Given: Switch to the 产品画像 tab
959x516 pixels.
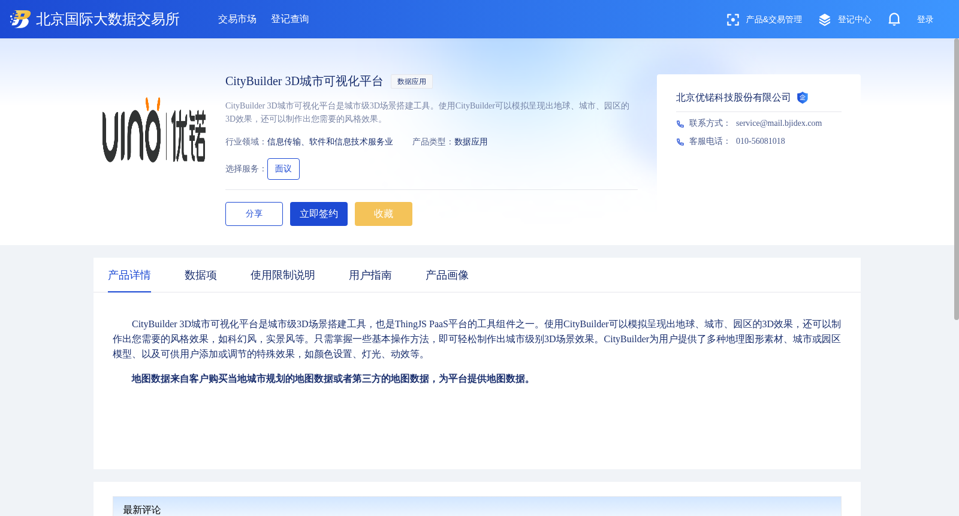Looking at the screenshot, I should tap(447, 275).
